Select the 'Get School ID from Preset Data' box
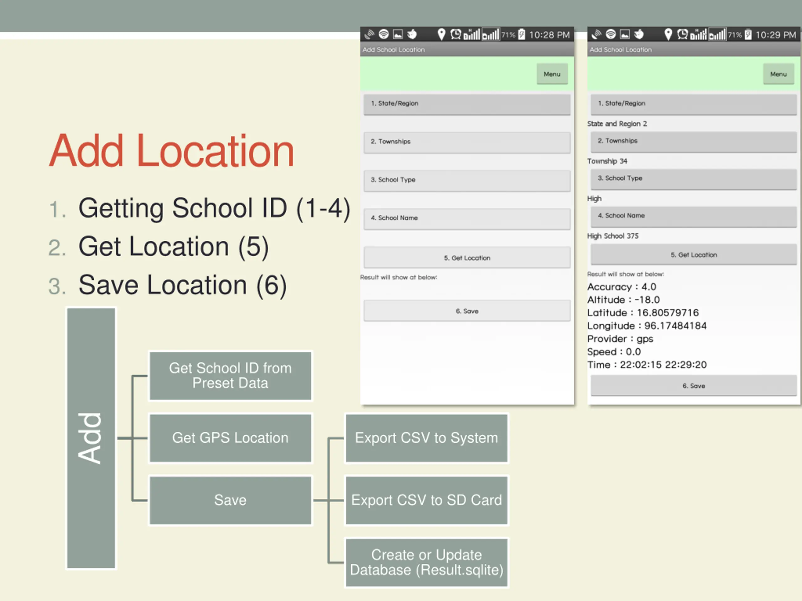This screenshot has height=601, width=802. 230,376
